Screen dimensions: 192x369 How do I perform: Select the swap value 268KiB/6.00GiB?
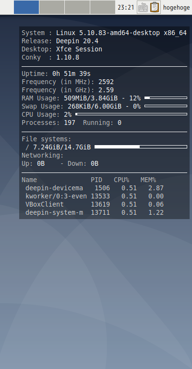pyautogui.click(x=95, y=106)
